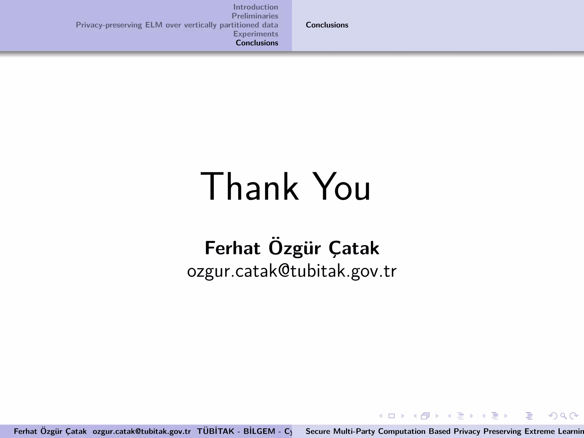The height and width of the screenshot is (438, 584).
Task: Jump to the Experiments section
Action: point(256,34)
